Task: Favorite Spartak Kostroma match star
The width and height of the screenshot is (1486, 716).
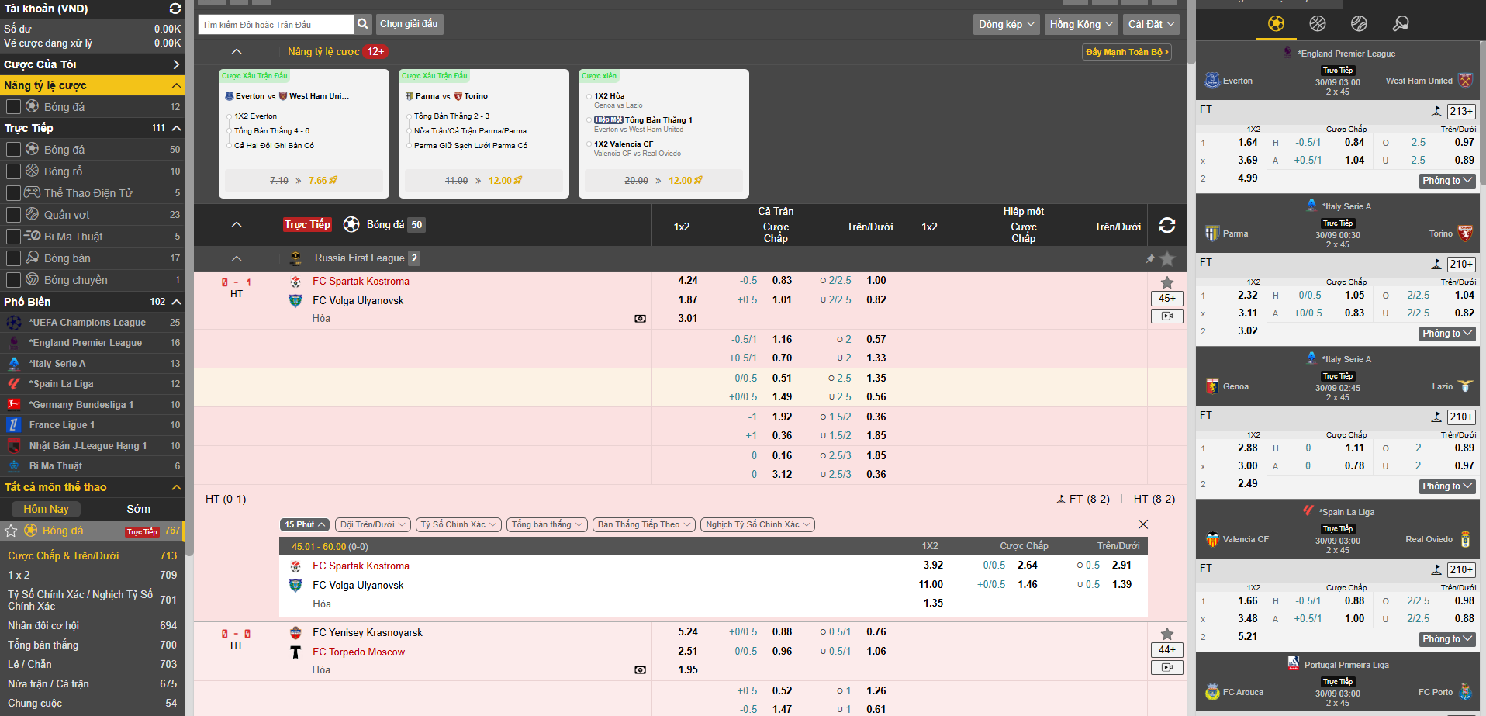Action: 1166,282
